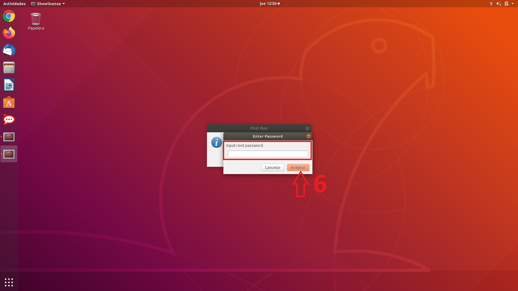Click the volume icon in top bar
This screenshot has width=518, height=291.
coord(499,4)
